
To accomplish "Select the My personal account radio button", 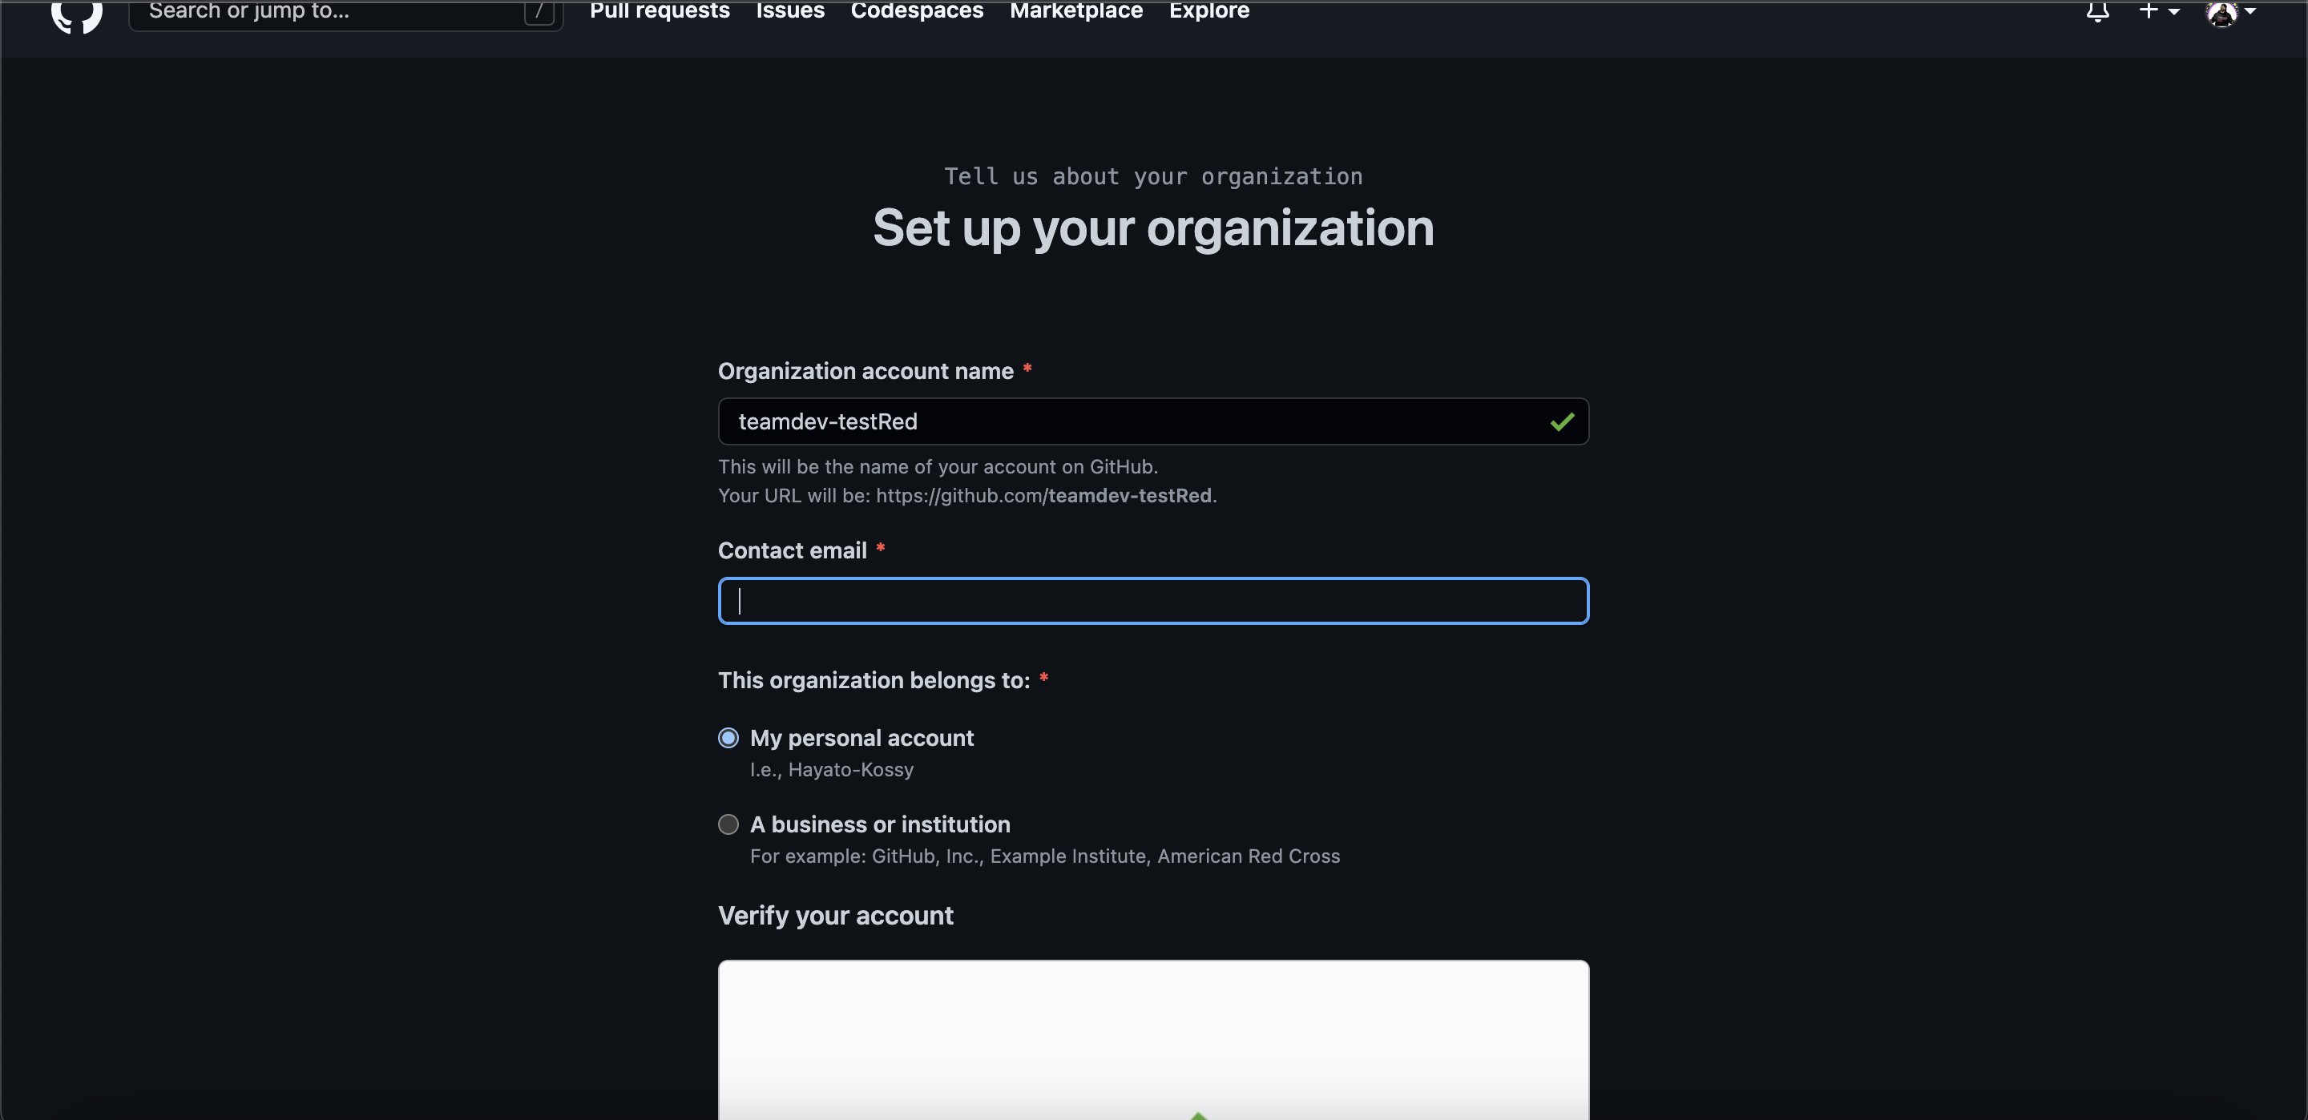I will [728, 737].
